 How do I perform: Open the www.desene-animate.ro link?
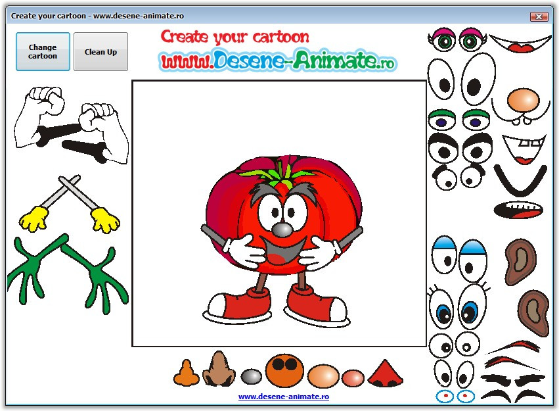click(x=283, y=397)
